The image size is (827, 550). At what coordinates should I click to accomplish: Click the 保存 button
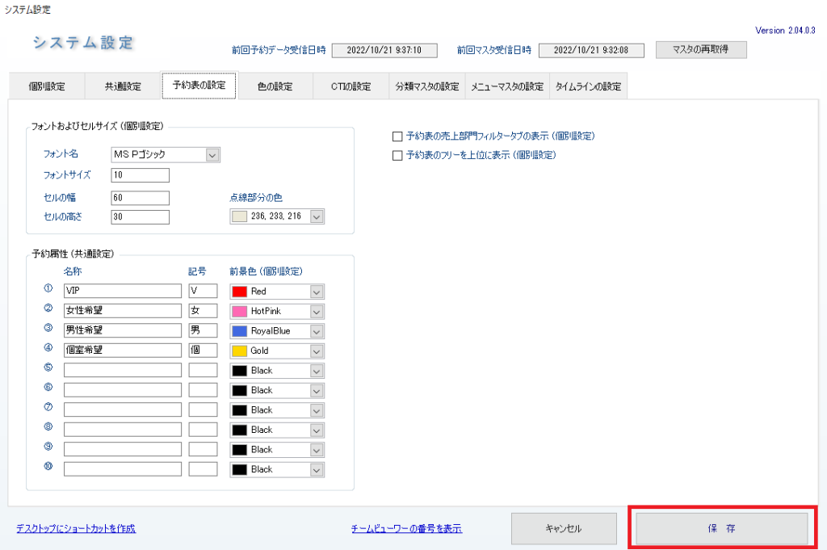tap(722, 528)
